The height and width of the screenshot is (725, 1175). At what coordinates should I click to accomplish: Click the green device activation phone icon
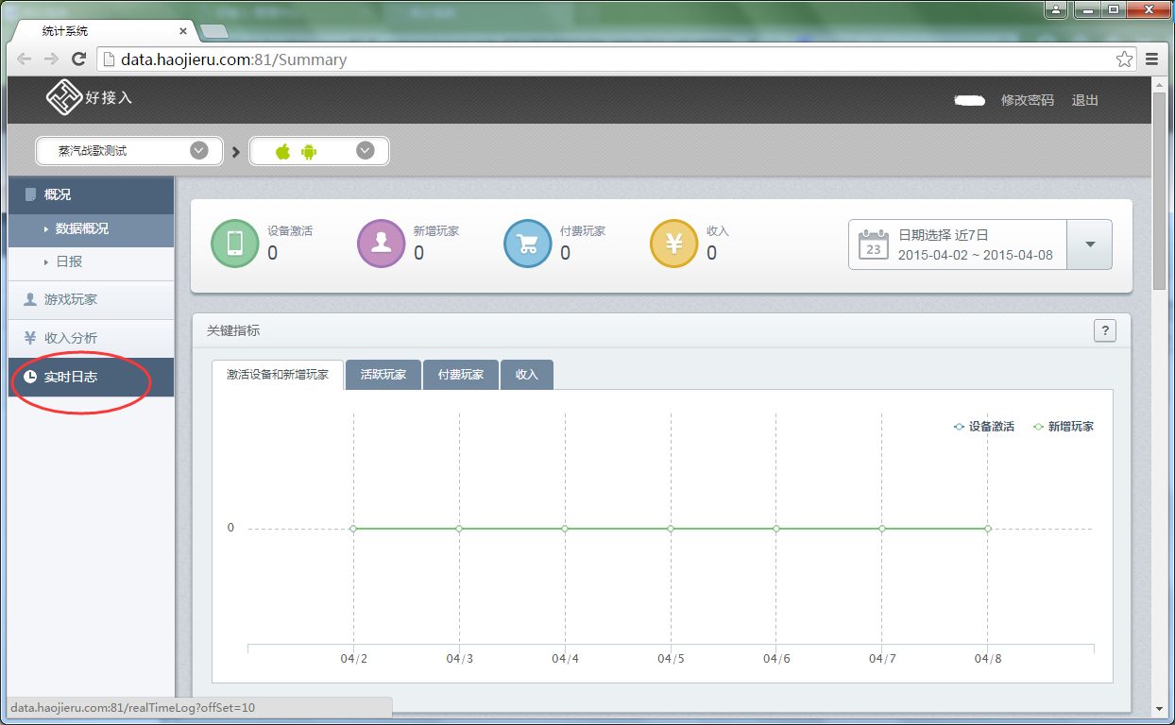tap(234, 244)
